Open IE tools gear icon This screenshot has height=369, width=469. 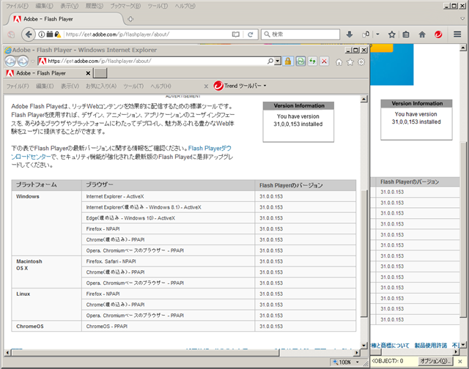pos(361,62)
